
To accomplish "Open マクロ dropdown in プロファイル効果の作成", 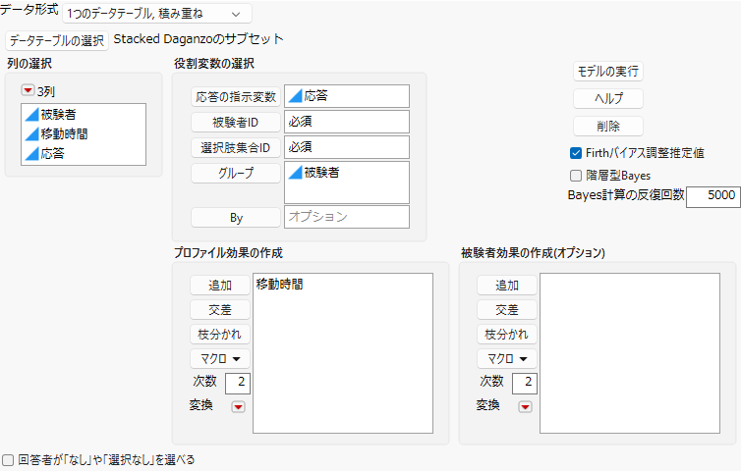I will 220,359.
